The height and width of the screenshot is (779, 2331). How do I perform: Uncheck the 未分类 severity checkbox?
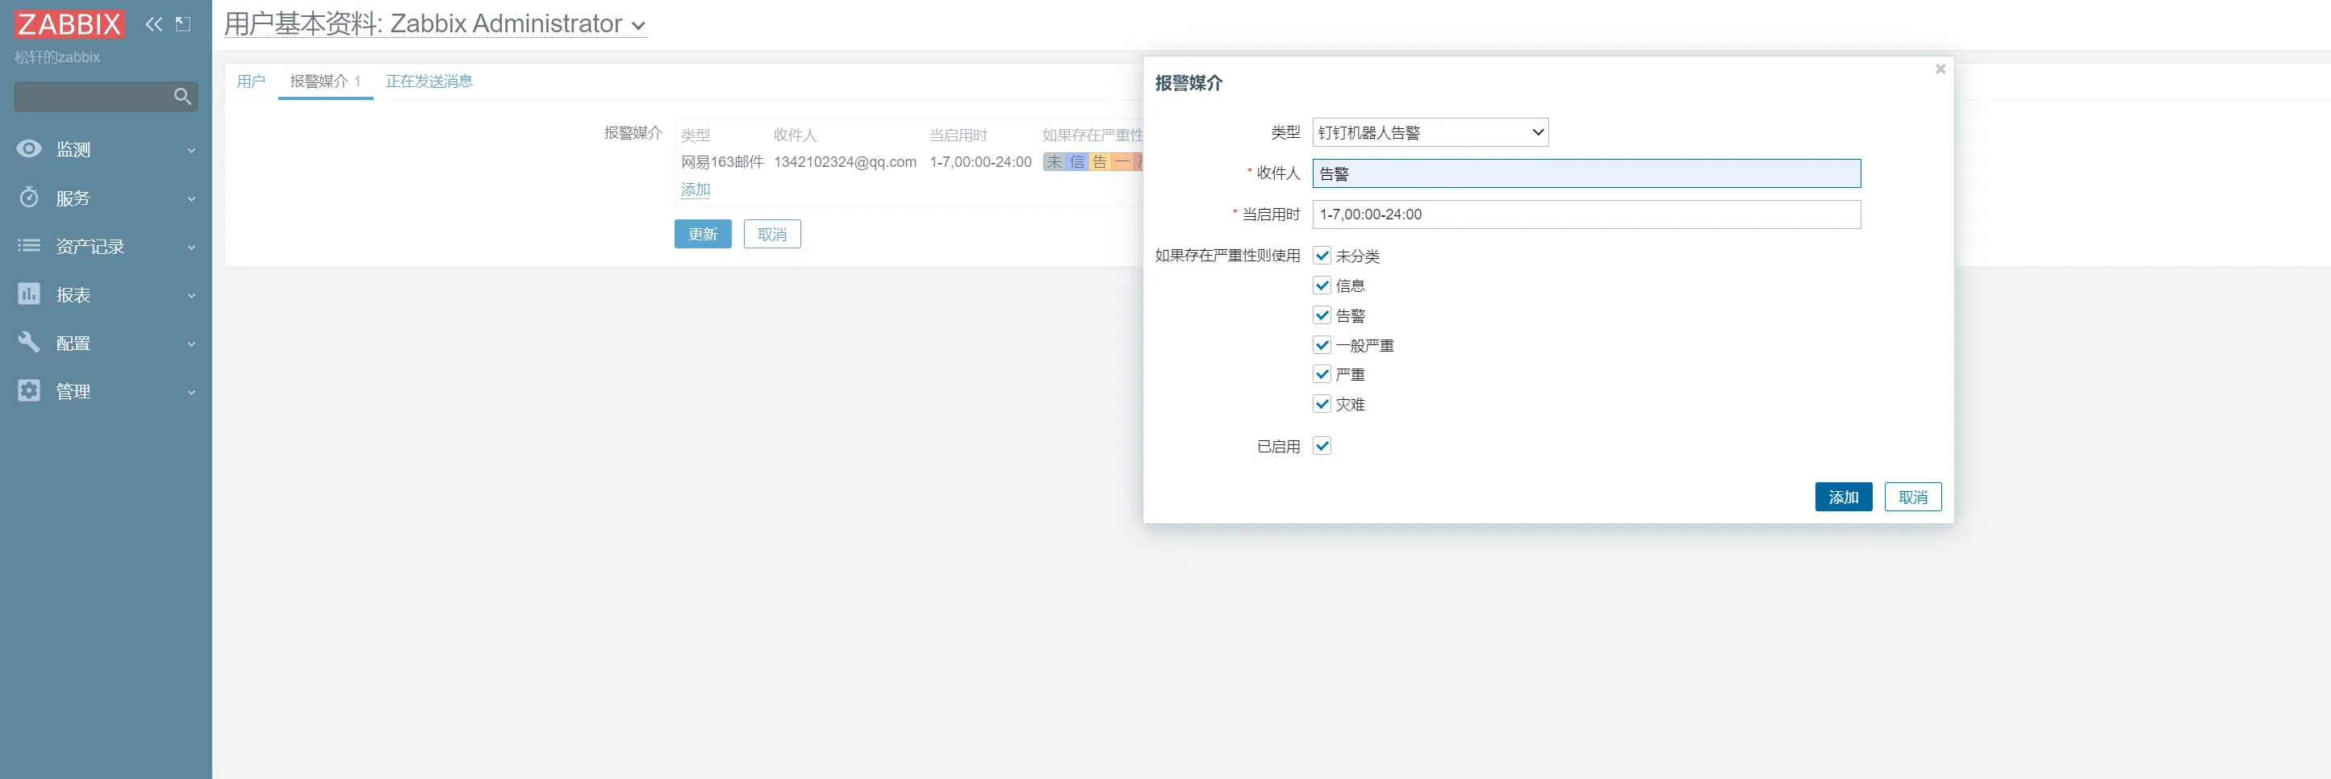[1322, 256]
